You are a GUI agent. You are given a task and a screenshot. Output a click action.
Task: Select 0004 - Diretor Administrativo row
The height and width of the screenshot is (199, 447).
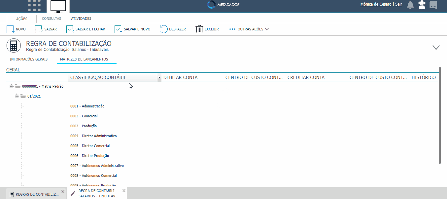click(93, 136)
